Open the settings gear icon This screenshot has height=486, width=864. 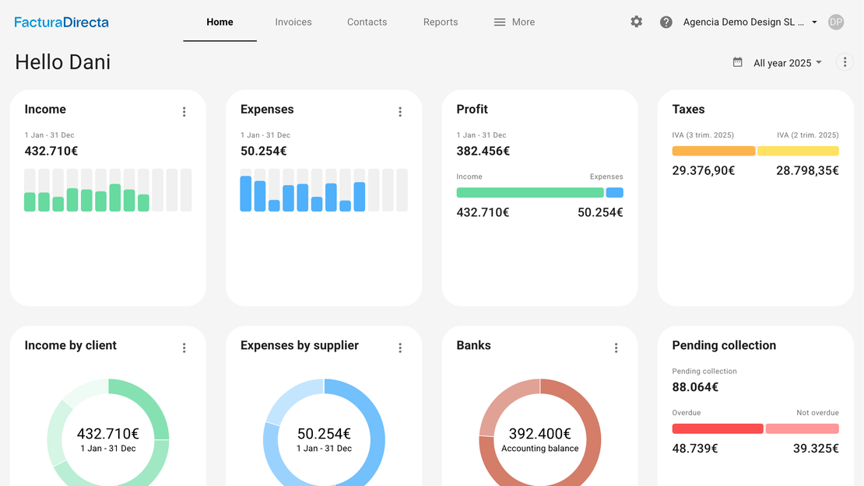click(x=637, y=22)
